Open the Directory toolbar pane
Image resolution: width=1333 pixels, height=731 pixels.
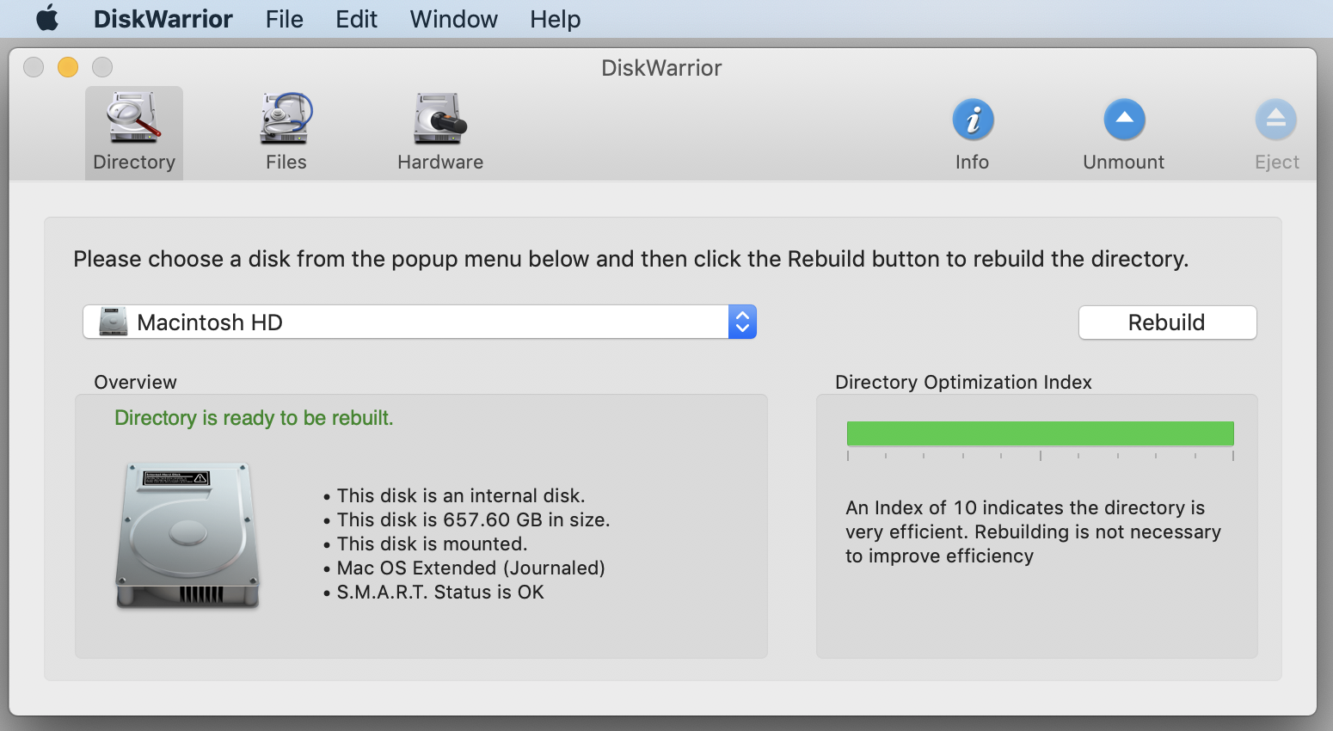pos(134,133)
